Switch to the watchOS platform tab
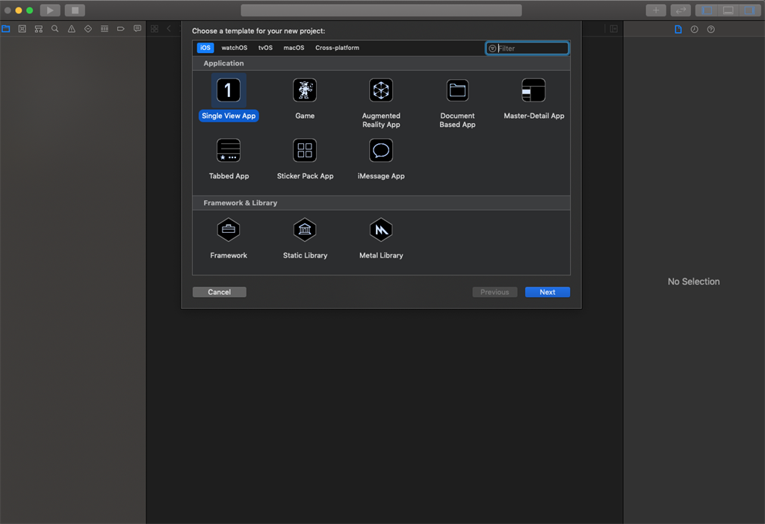Viewport: 765px width, 524px height. pyautogui.click(x=234, y=48)
